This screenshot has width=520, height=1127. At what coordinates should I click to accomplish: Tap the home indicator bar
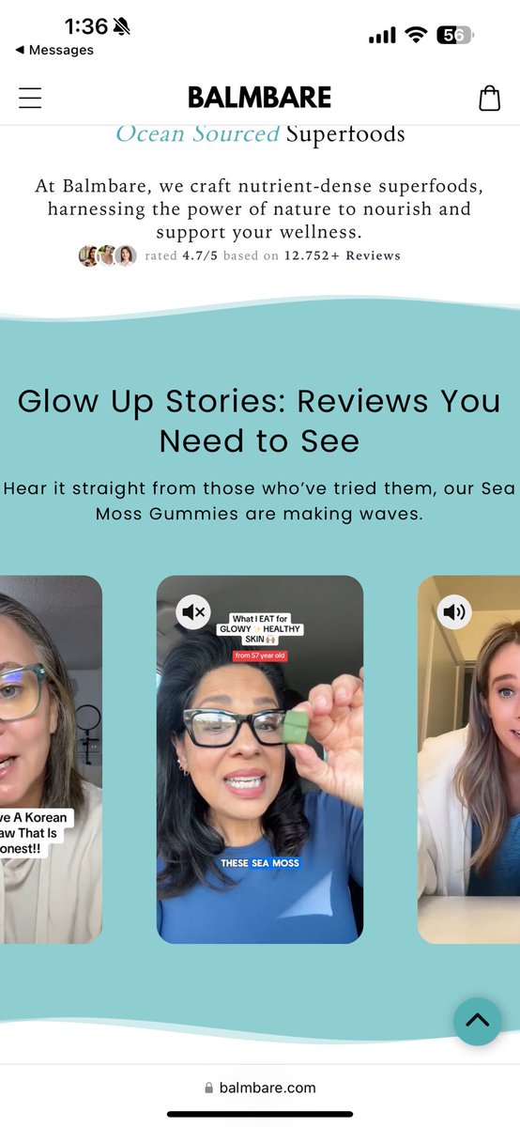[x=260, y=1114]
